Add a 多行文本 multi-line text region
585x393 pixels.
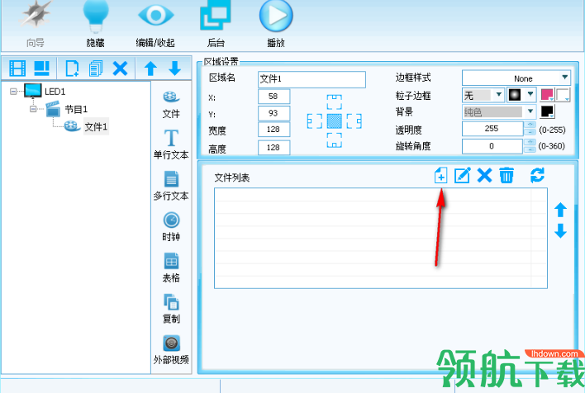(171, 186)
